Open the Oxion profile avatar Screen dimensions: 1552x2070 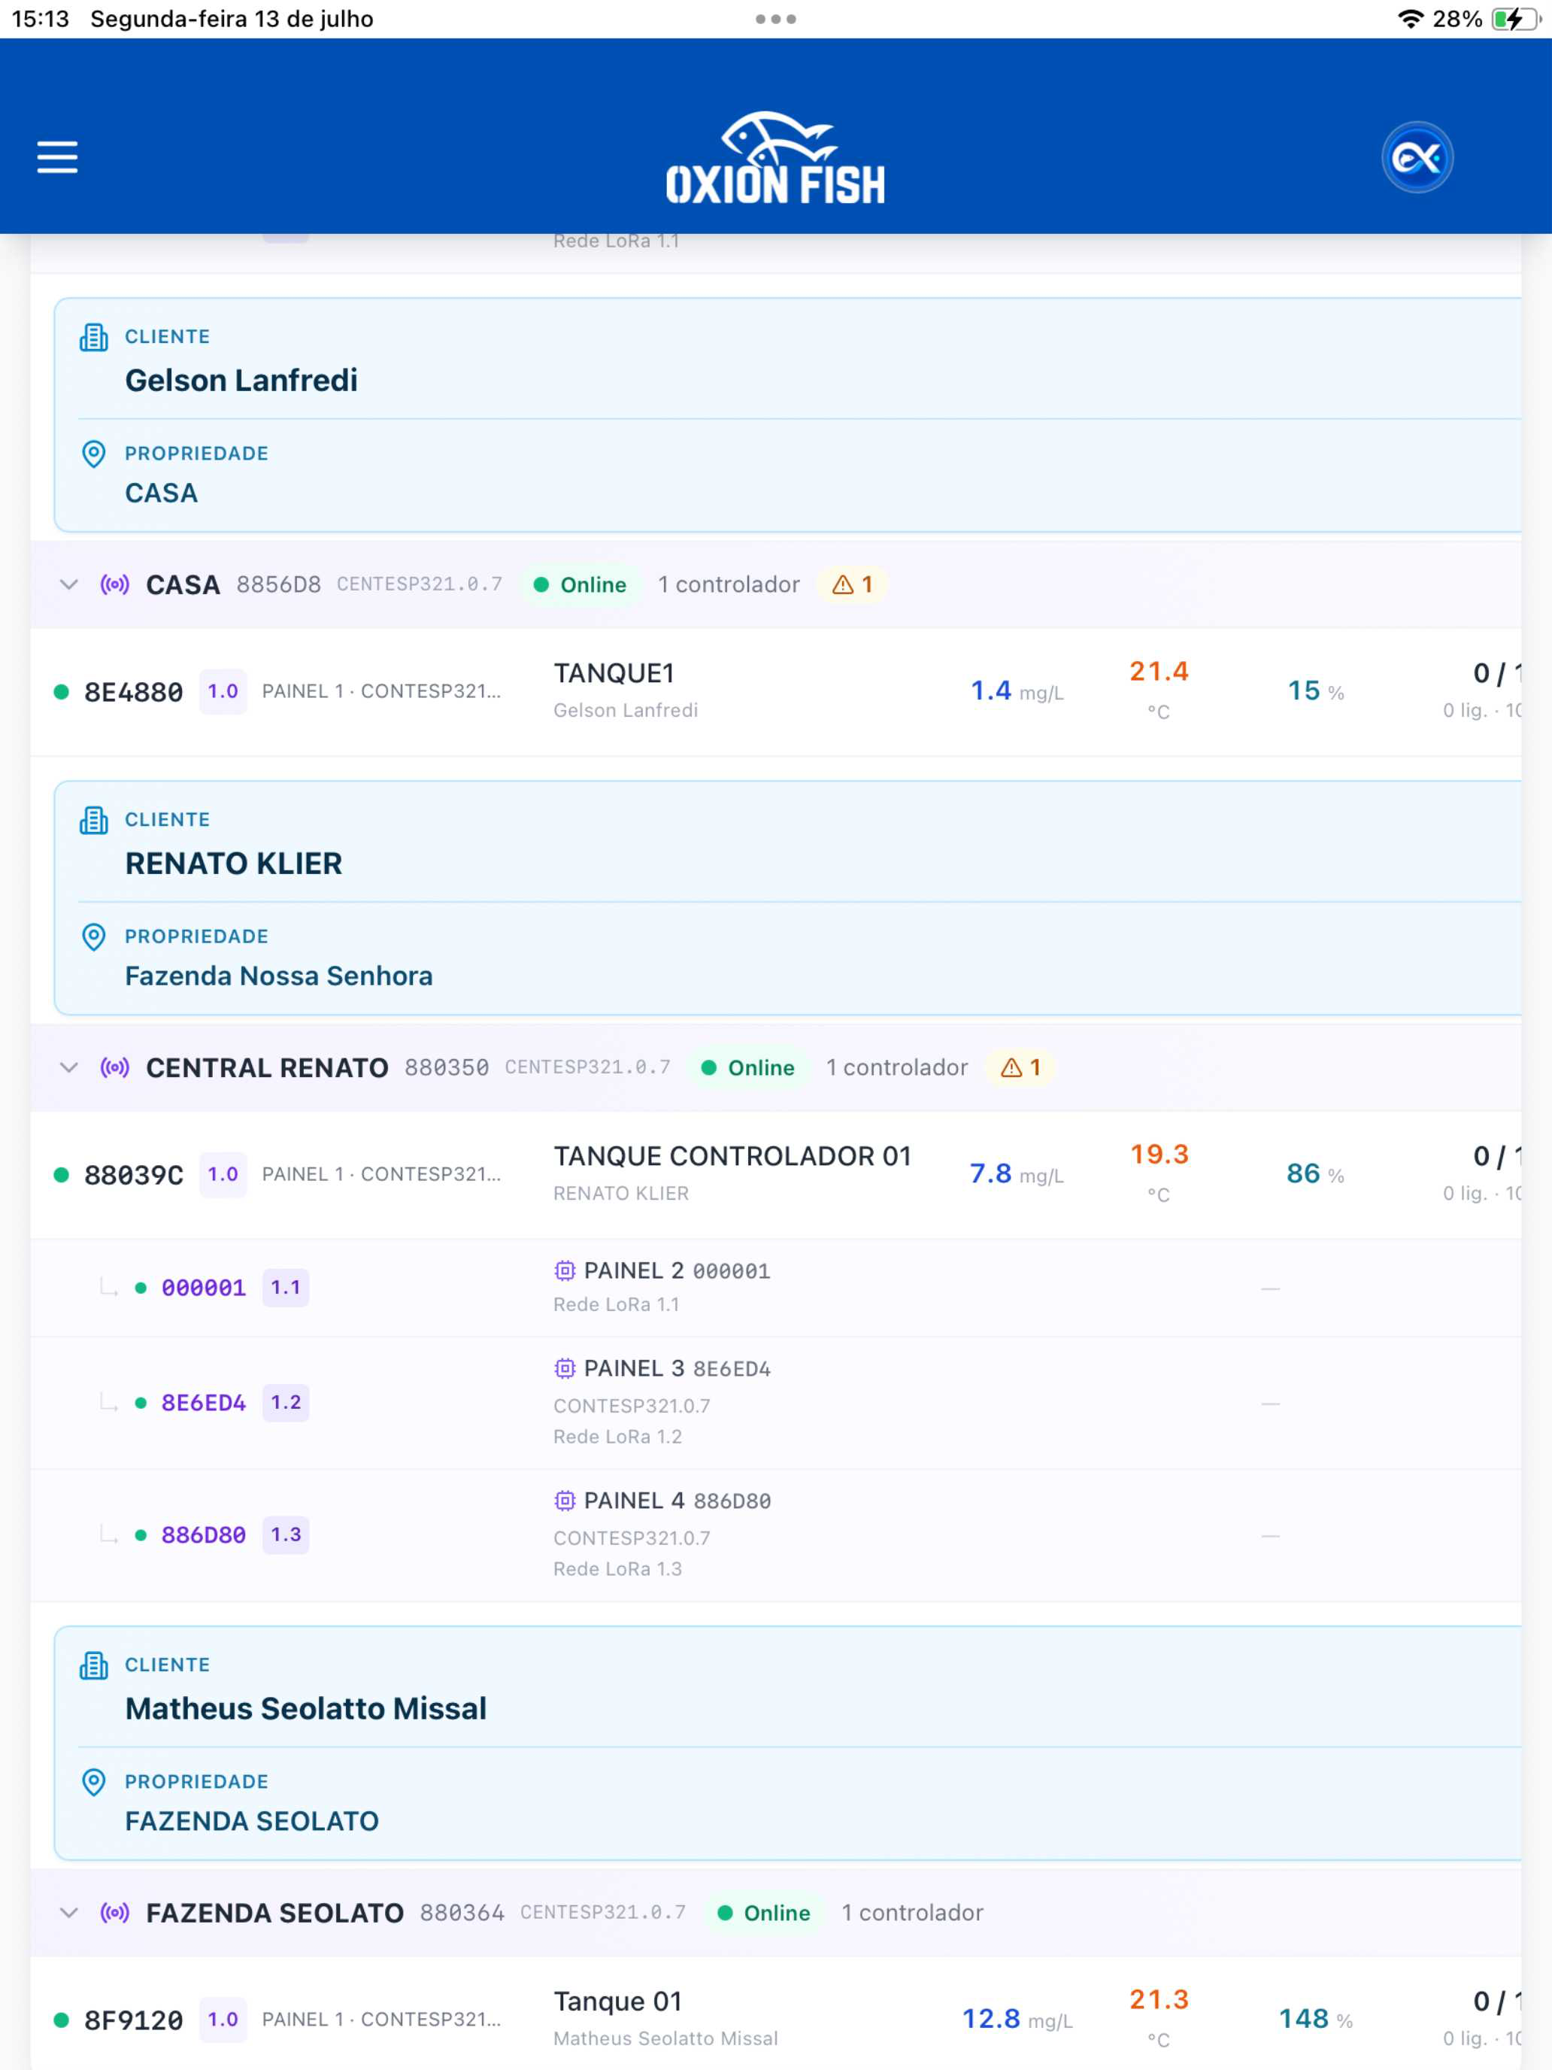1417,157
